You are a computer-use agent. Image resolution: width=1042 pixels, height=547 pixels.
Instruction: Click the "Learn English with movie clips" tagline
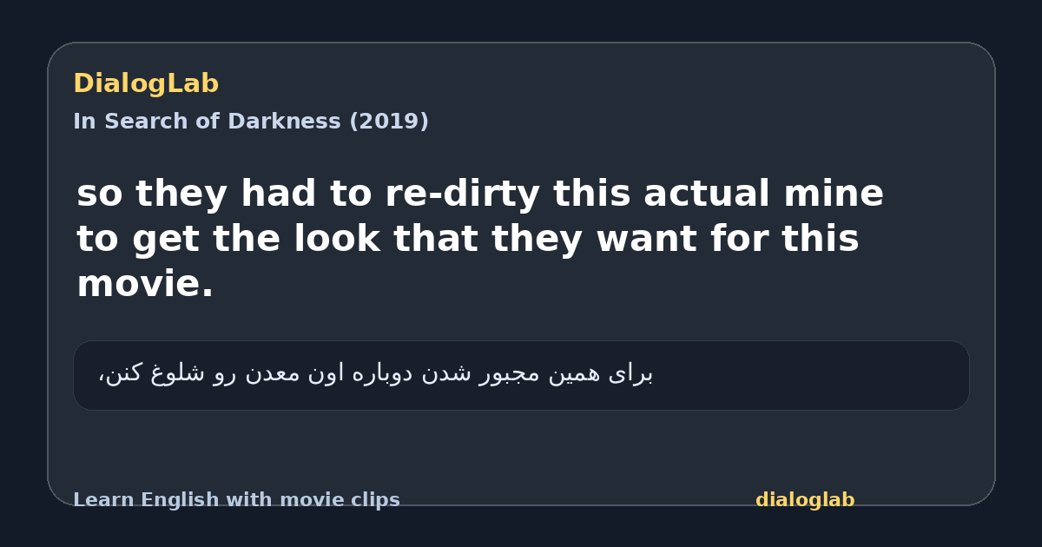tap(236, 500)
